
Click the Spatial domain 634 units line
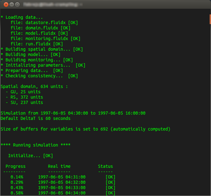coord(34,86)
